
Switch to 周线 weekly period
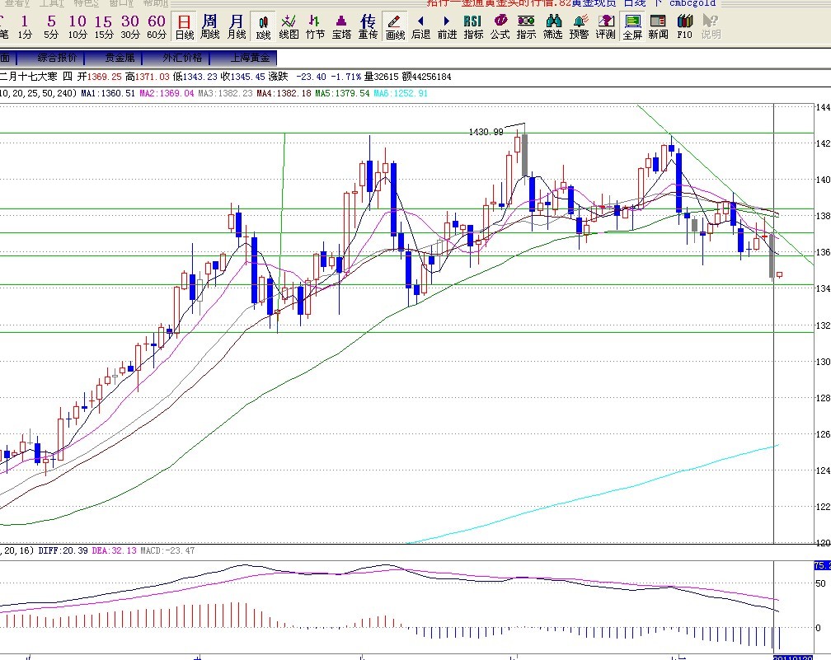210,26
